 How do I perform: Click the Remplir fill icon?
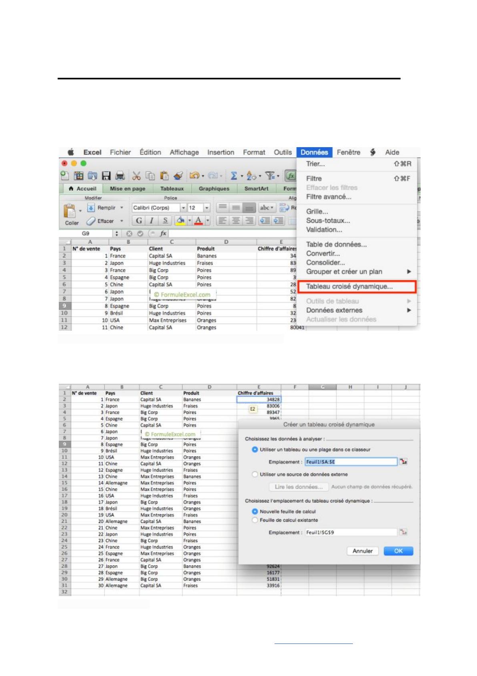pyautogui.click(x=91, y=208)
